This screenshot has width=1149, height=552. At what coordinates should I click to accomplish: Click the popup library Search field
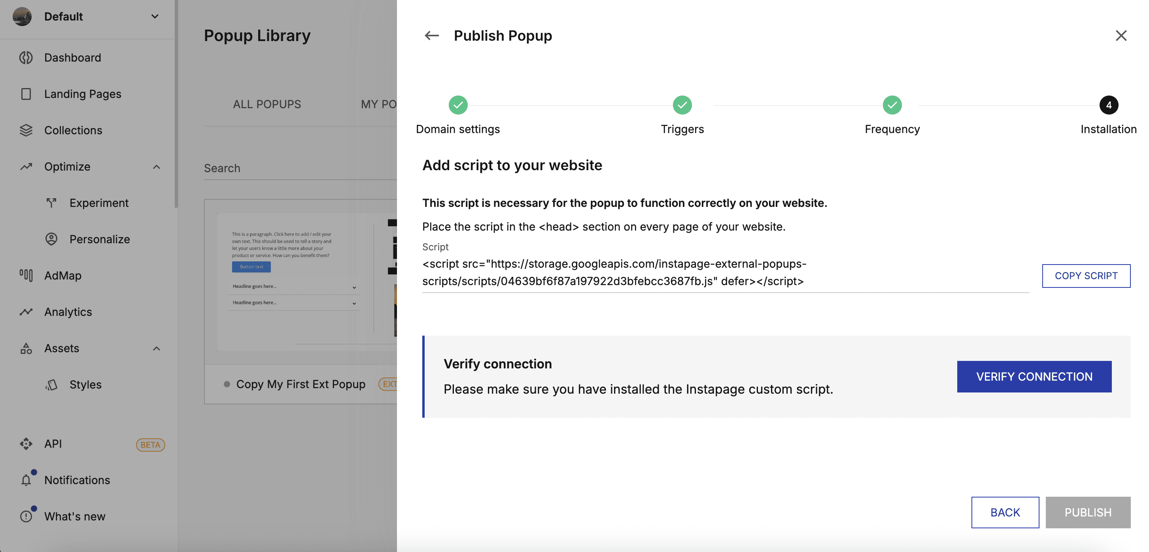click(299, 169)
